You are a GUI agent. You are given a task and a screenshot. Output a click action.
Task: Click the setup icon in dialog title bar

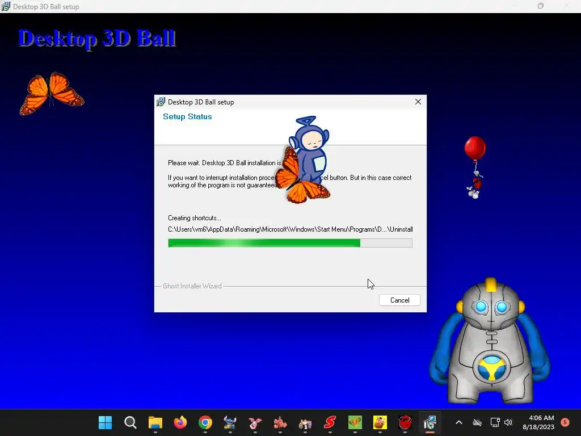[161, 102]
